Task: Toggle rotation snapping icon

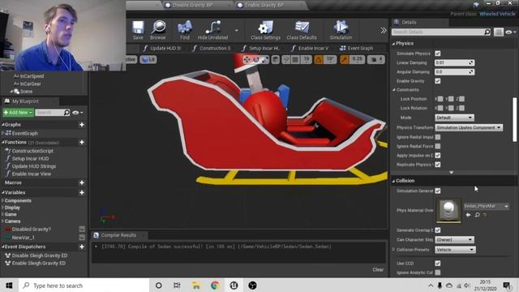Action: [x=319, y=59]
